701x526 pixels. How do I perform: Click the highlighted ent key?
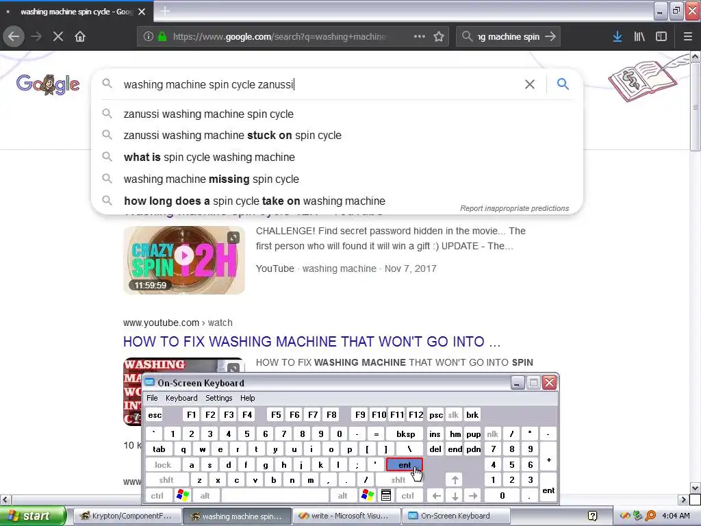(404, 465)
